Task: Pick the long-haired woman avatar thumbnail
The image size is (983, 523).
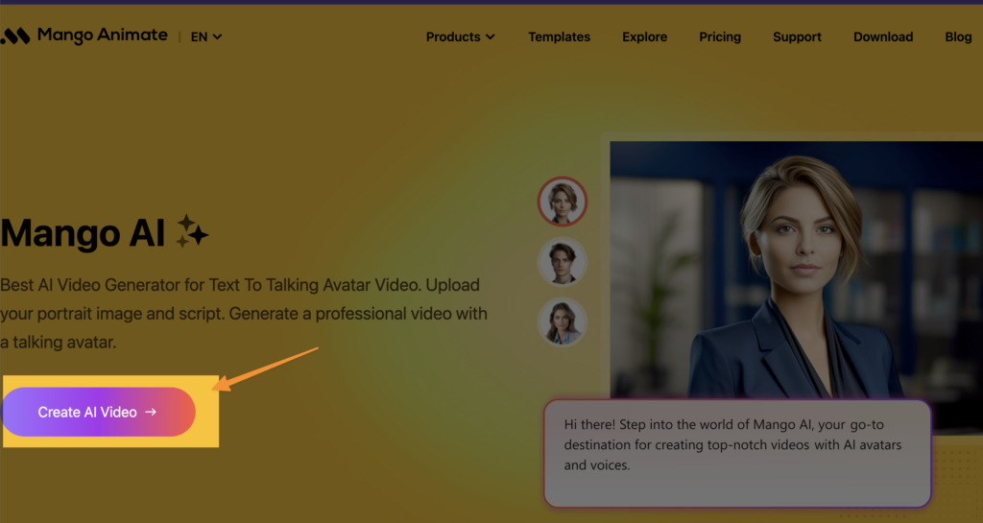Action: pos(562,321)
